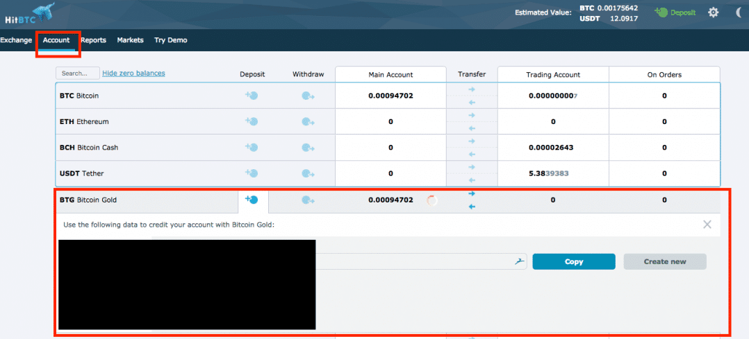The height and width of the screenshot is (339, 749).
Task: Click the Trading Account column header
Action: 553,74
